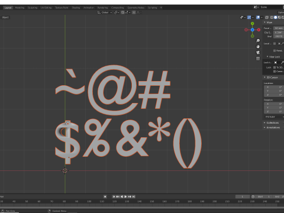
Task: Play animation in reverse
Action: (122, 196)
